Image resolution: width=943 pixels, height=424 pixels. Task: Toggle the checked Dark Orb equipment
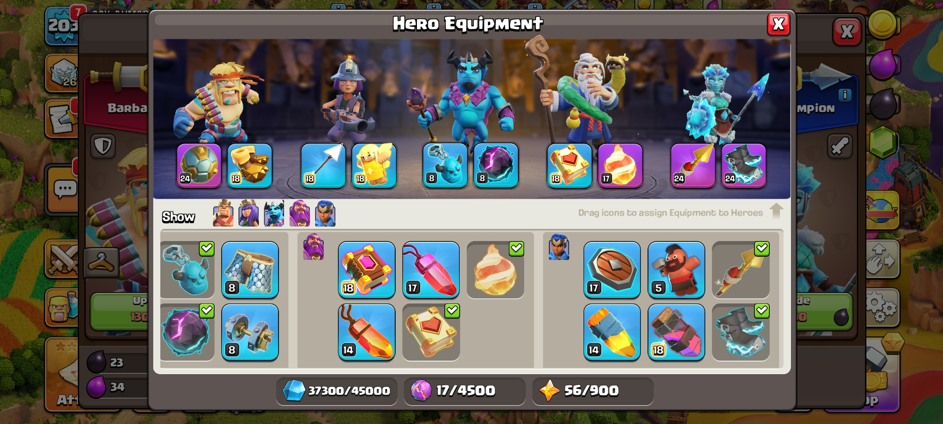[187, 332]
